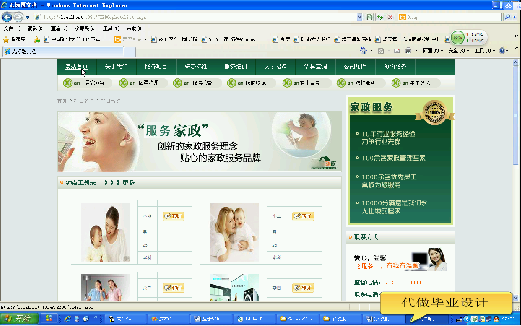
Task: Click the 居家服务 sub-navigation item
Action: point(95,83)
